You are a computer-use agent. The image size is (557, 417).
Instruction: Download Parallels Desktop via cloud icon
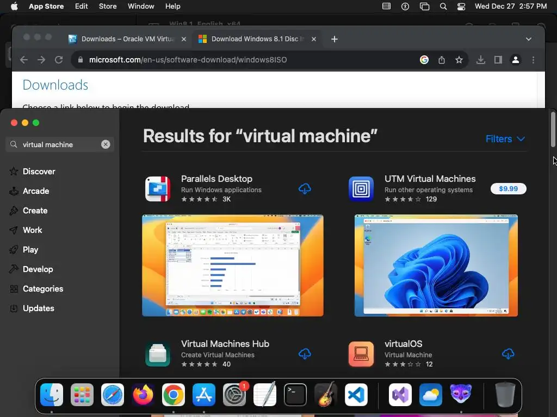click(305, 188)
